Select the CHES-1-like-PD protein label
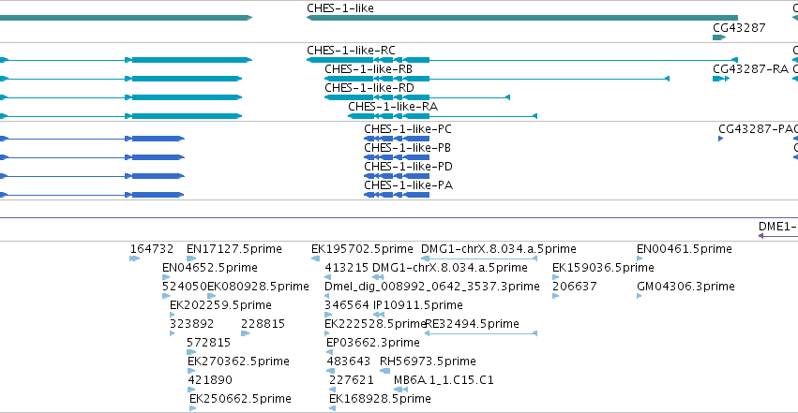The image size is (798, 413). point(408,167)
